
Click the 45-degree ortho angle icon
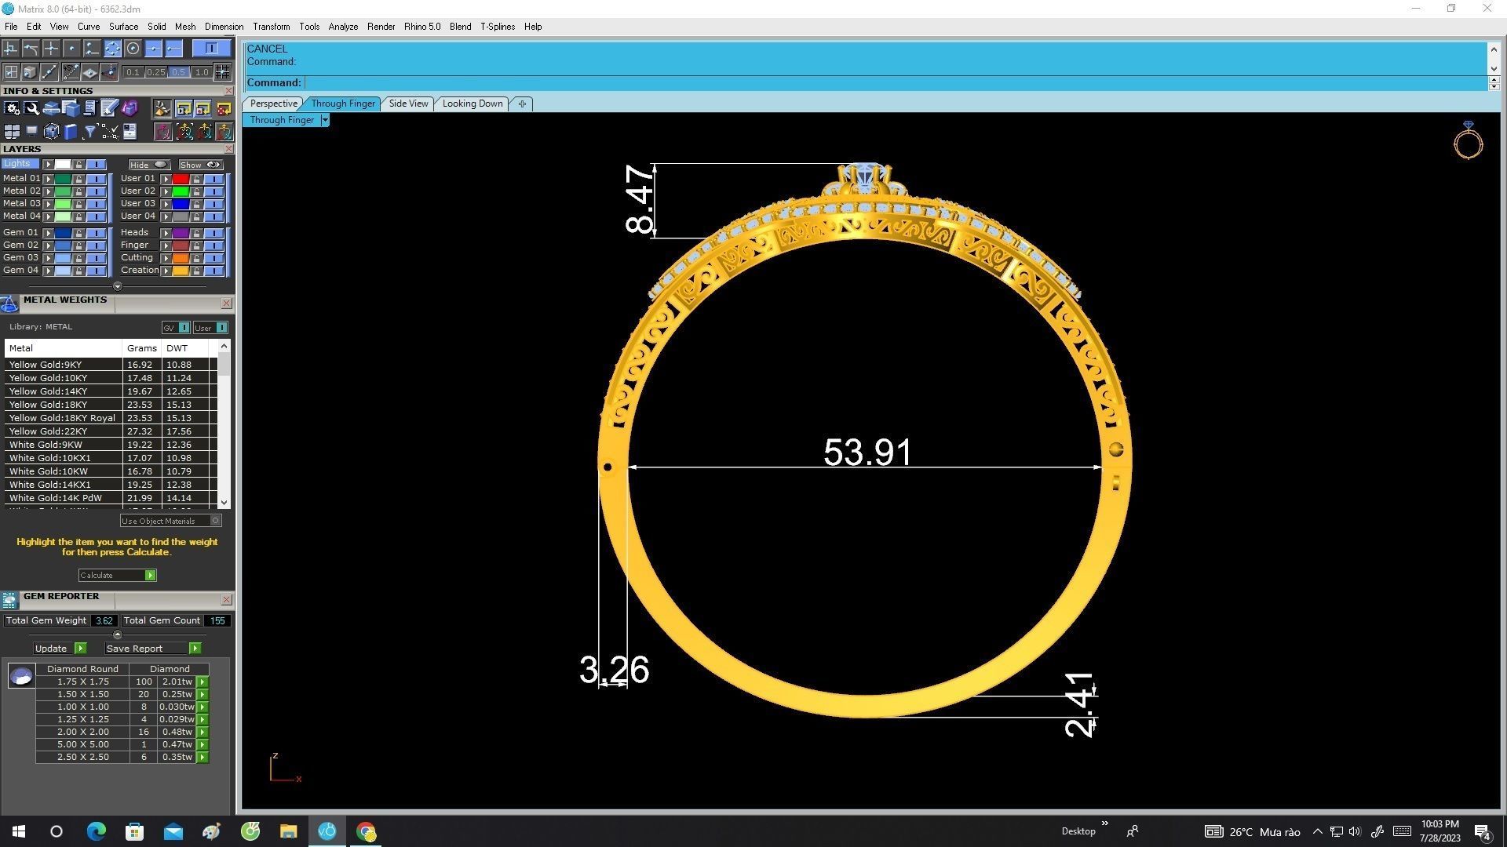coord(71,72)
